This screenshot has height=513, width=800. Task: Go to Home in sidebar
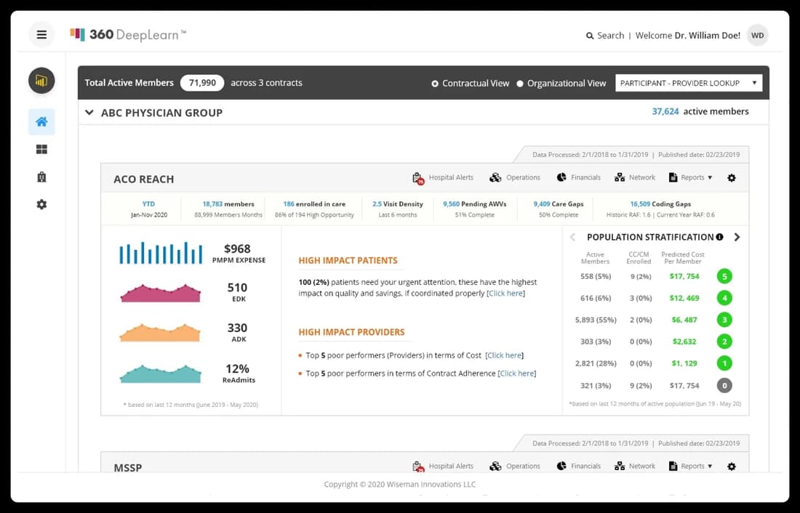tap(41, 121)
